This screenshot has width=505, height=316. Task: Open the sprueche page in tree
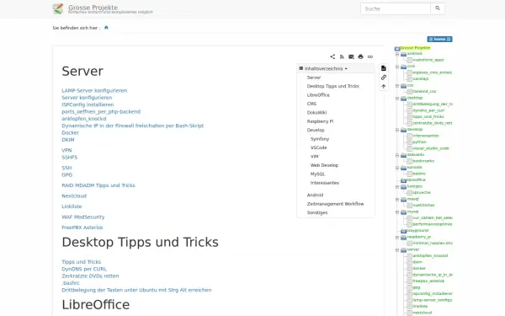click(x=422, y=192)
